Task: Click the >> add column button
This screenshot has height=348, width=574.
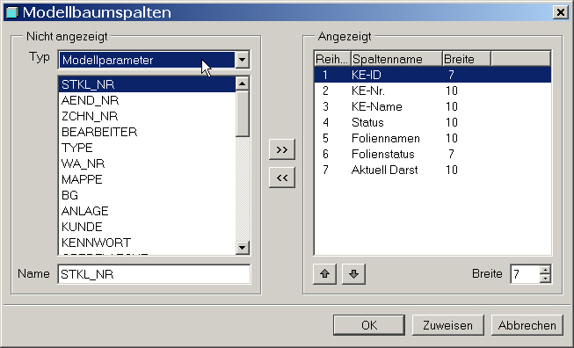Action: tap(282, 149)
